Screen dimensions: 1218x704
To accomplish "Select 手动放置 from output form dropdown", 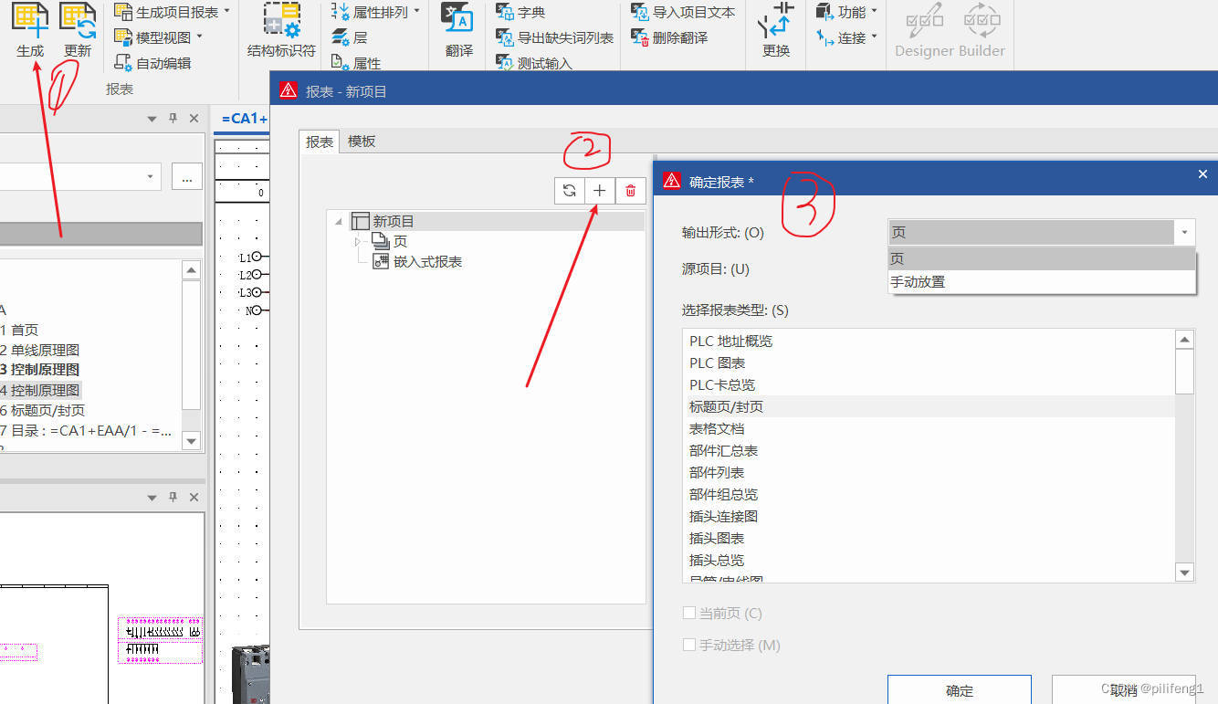I will [x=918, y=282].
